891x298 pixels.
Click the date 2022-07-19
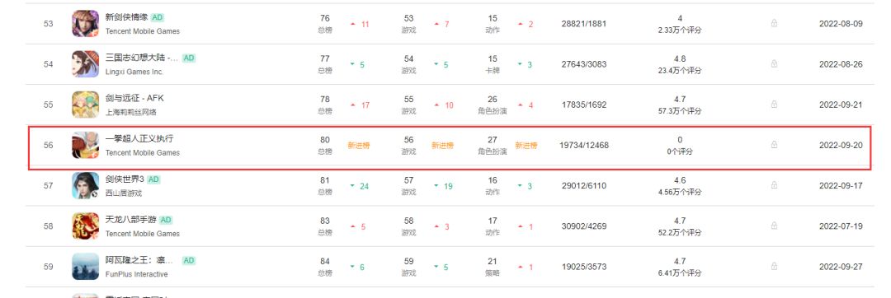tap(841, 226)
